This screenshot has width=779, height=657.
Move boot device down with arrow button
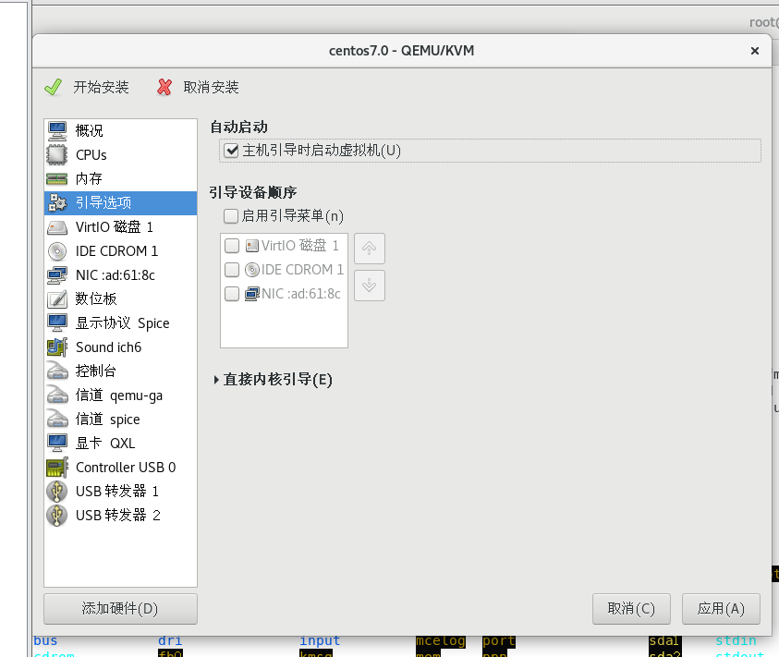(369, 286)
